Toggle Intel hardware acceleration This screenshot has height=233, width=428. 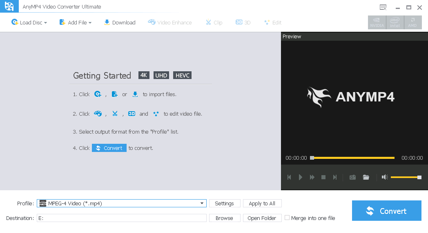pyautogui.click(x=395, y=22)
